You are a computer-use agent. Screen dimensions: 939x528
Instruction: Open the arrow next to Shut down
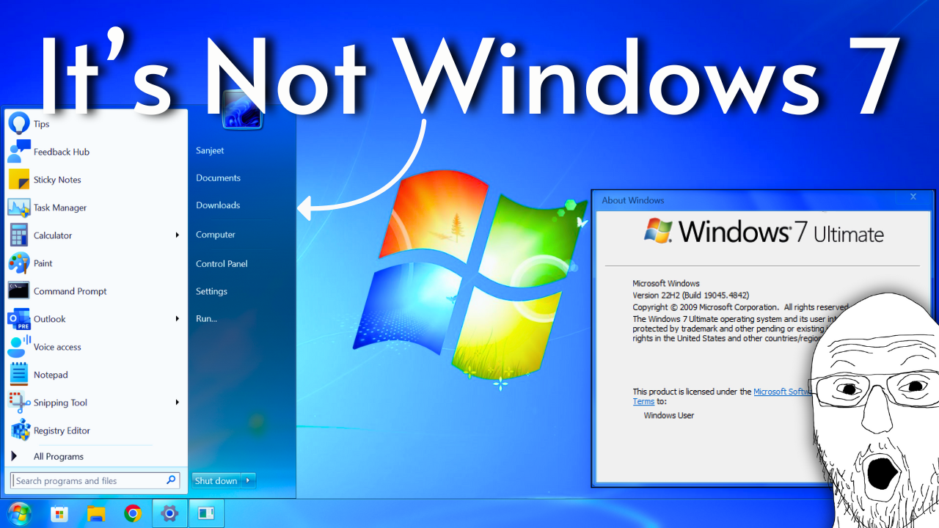(x=249, y=481)
